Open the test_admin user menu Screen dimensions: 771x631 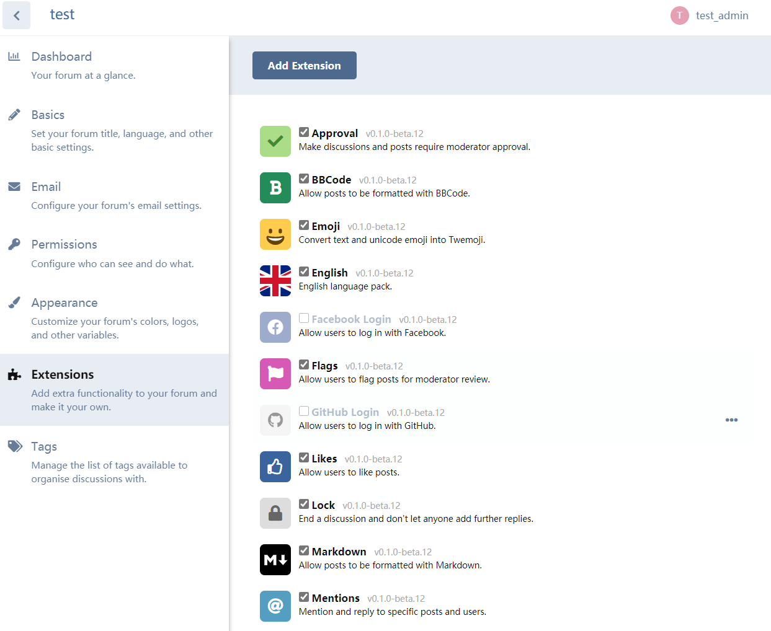710,15
